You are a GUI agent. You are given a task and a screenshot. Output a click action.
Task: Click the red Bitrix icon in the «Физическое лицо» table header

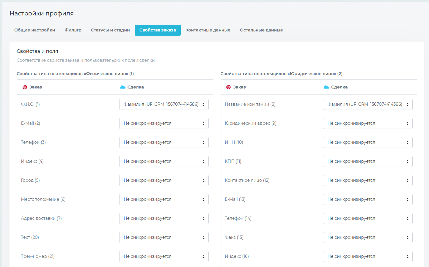(x=25, y=87)
